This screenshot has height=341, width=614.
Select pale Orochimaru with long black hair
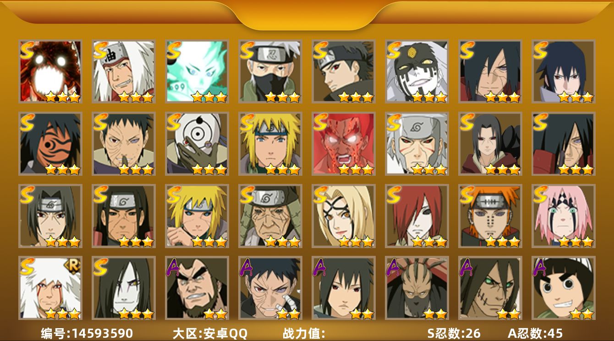point(123,288)
